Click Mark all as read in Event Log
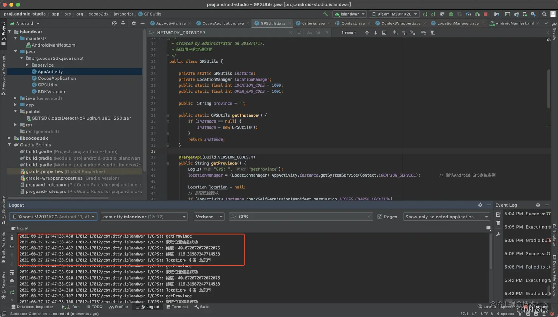This screenshot has height=317, width=558. [498, 214]
